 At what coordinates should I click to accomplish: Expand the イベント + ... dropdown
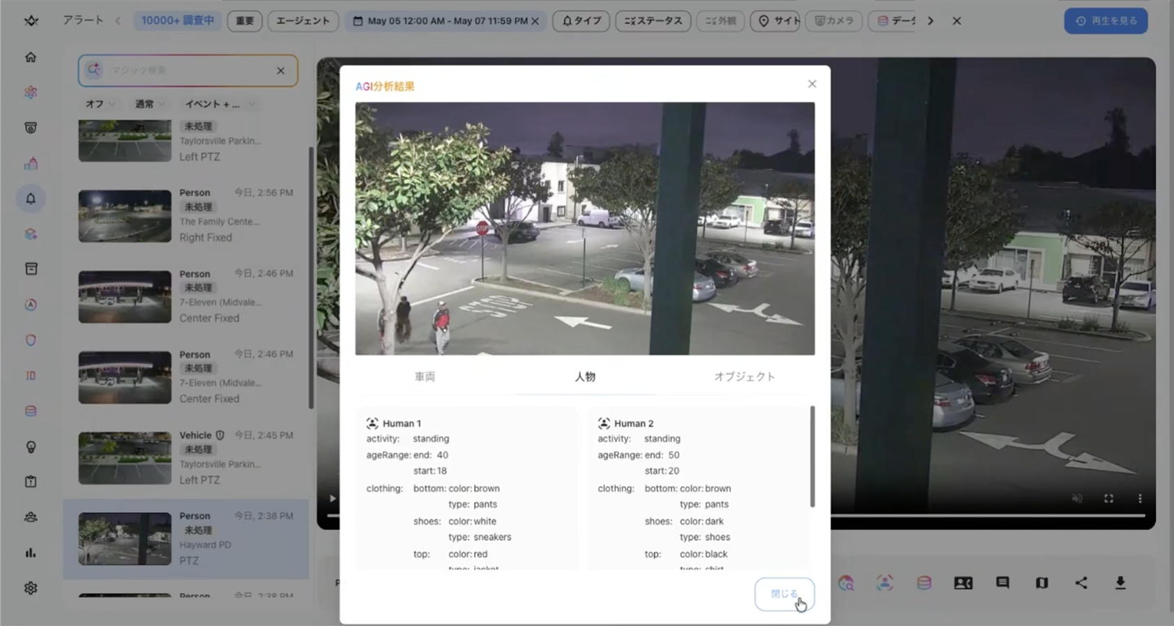(220, 104)
